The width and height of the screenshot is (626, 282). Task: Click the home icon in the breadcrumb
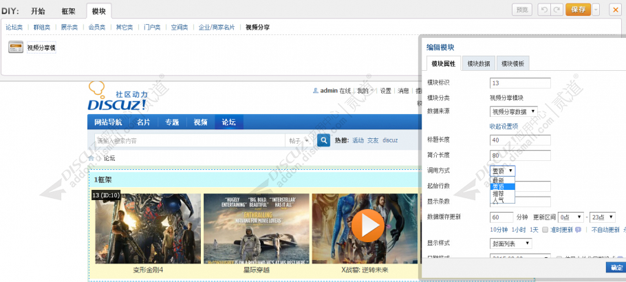91,158
